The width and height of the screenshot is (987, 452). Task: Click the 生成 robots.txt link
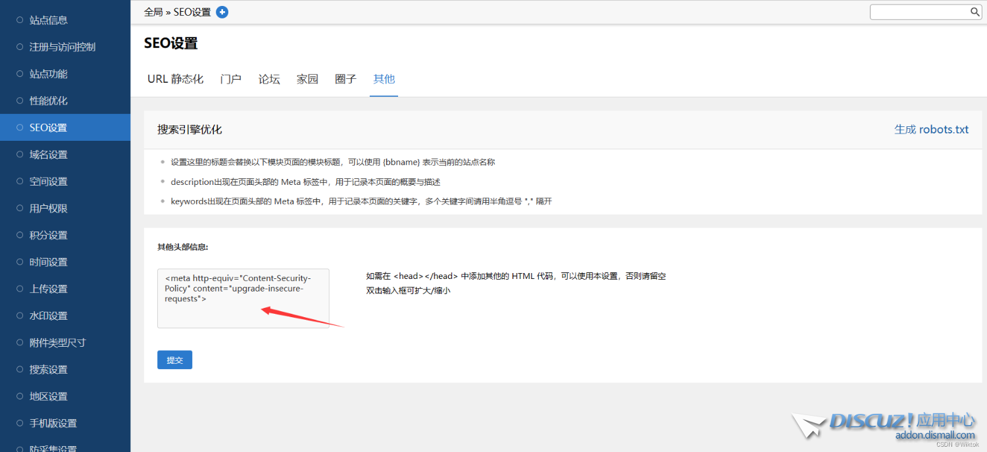pos(931,130)
